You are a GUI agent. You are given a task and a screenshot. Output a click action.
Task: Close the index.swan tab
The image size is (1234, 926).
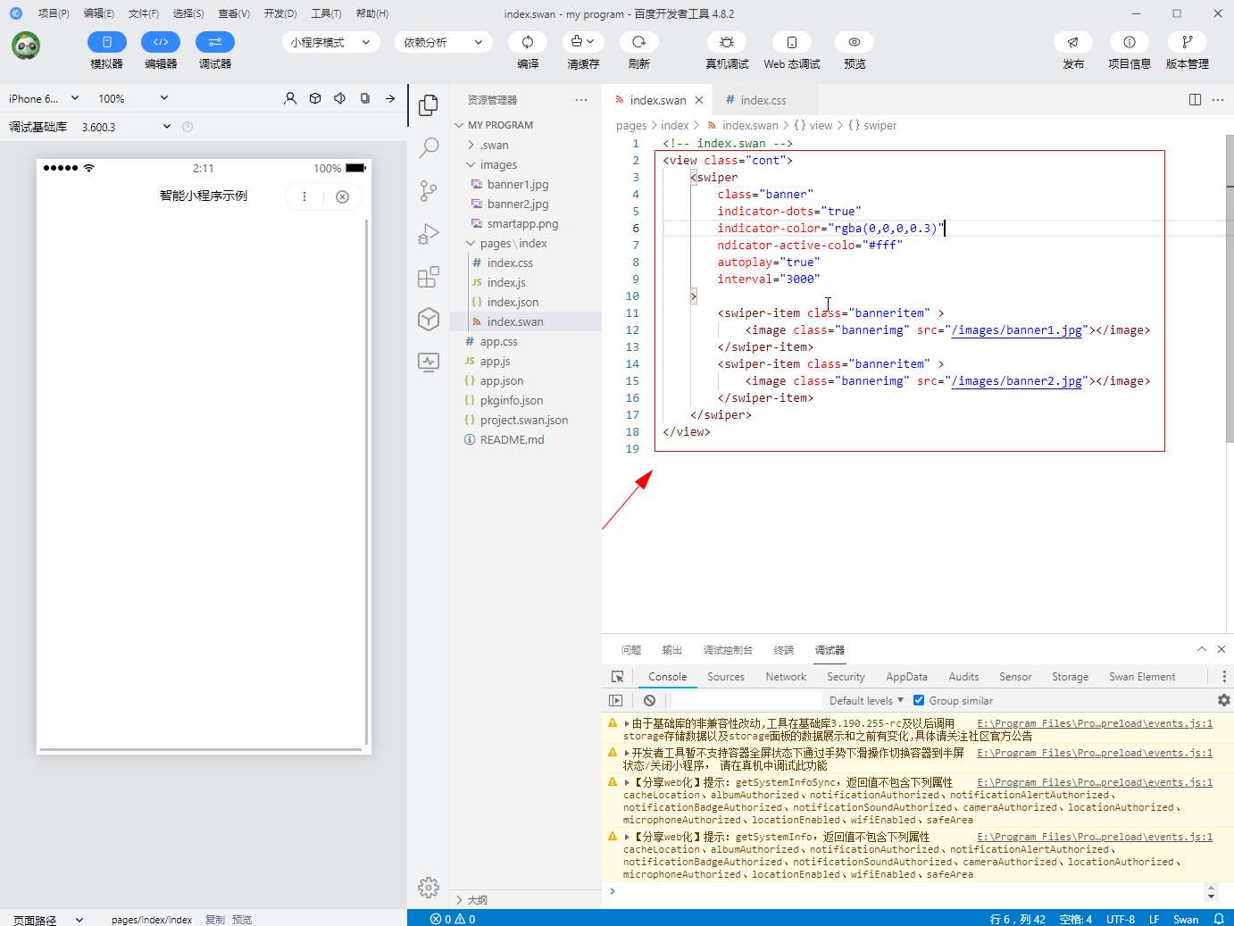pyautogui.click(x=699, y=100)
